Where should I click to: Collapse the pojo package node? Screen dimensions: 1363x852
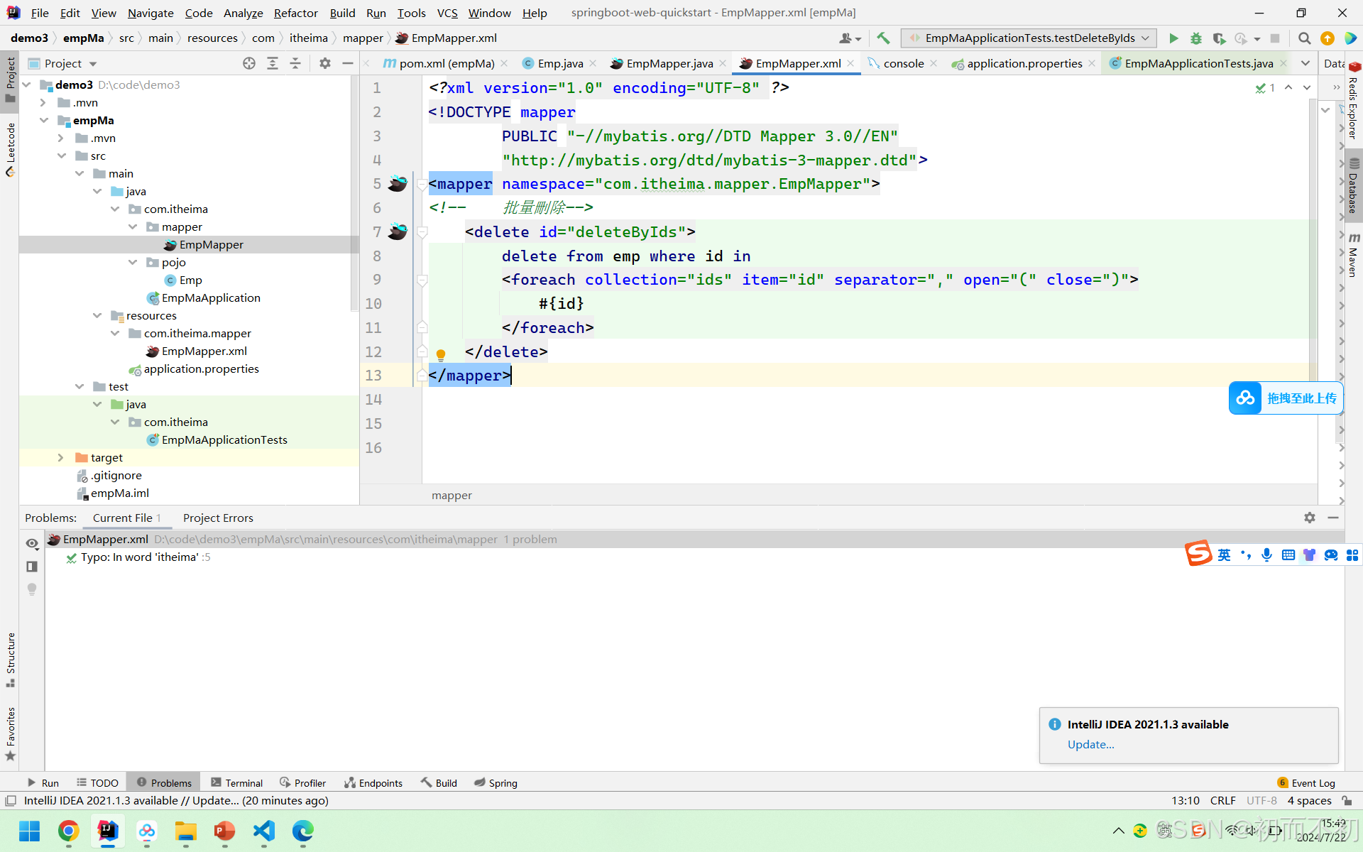point(133,263)
